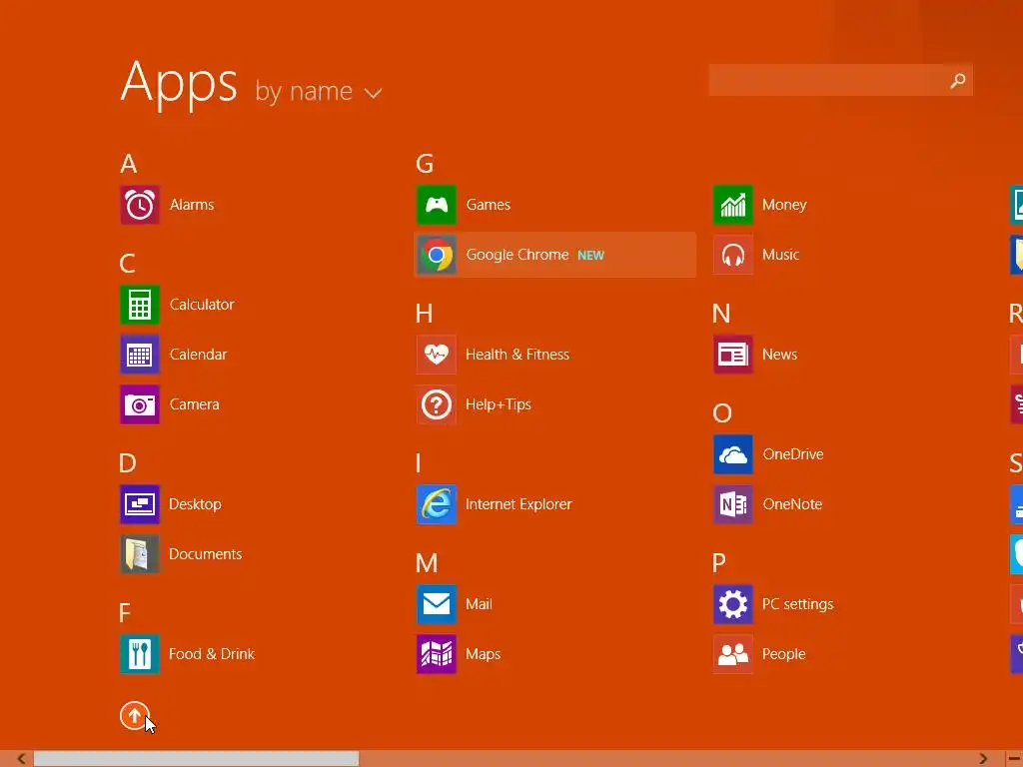The width and height of the screenshot is (1023, 767).
Task: Click the letter I group header
Action: tap(419, 463)
